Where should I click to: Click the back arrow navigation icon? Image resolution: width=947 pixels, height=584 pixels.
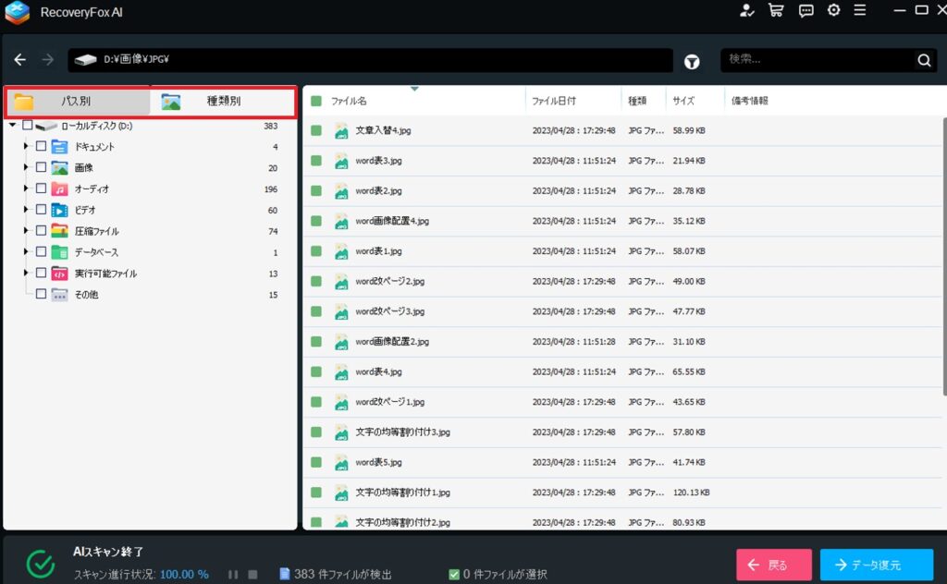point(20,60)
